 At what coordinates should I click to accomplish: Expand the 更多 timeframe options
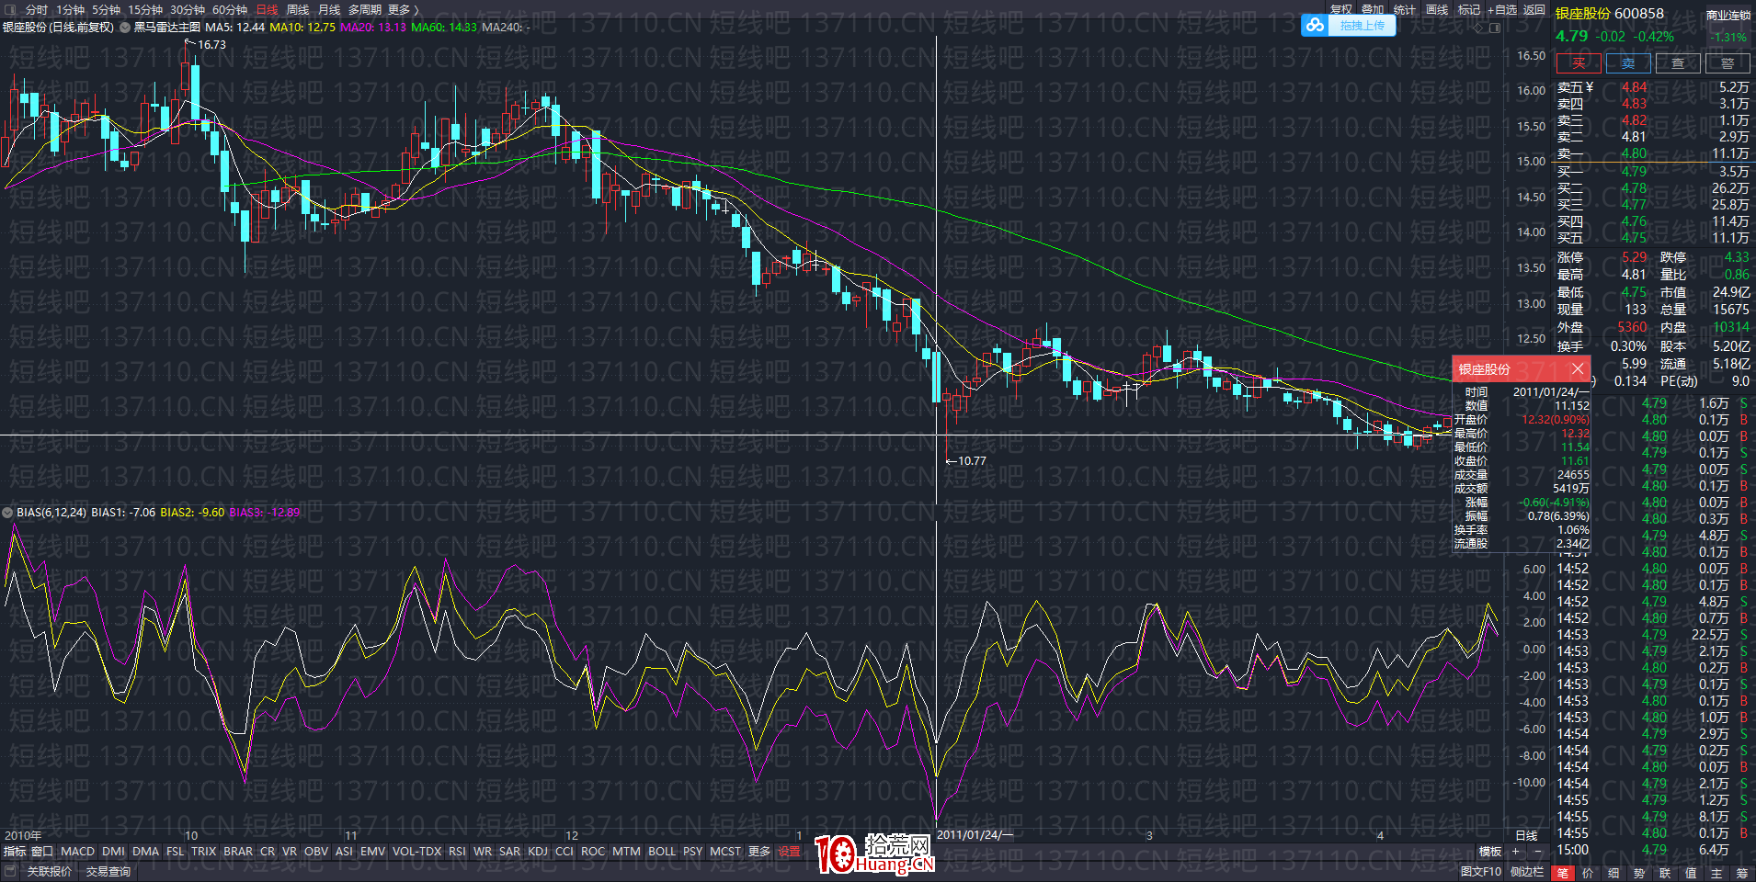click(x=403, y=9)
